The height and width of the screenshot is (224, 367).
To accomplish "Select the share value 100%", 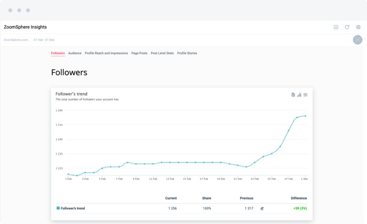I will click(207, 208).
